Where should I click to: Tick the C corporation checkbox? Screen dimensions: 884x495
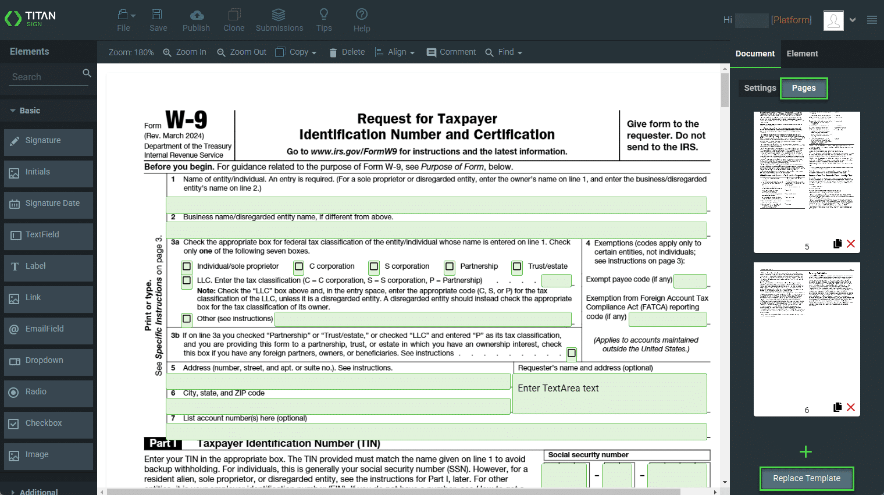click(x=299, y=266)
